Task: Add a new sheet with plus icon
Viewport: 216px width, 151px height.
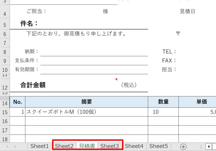Action: [183, 147]
